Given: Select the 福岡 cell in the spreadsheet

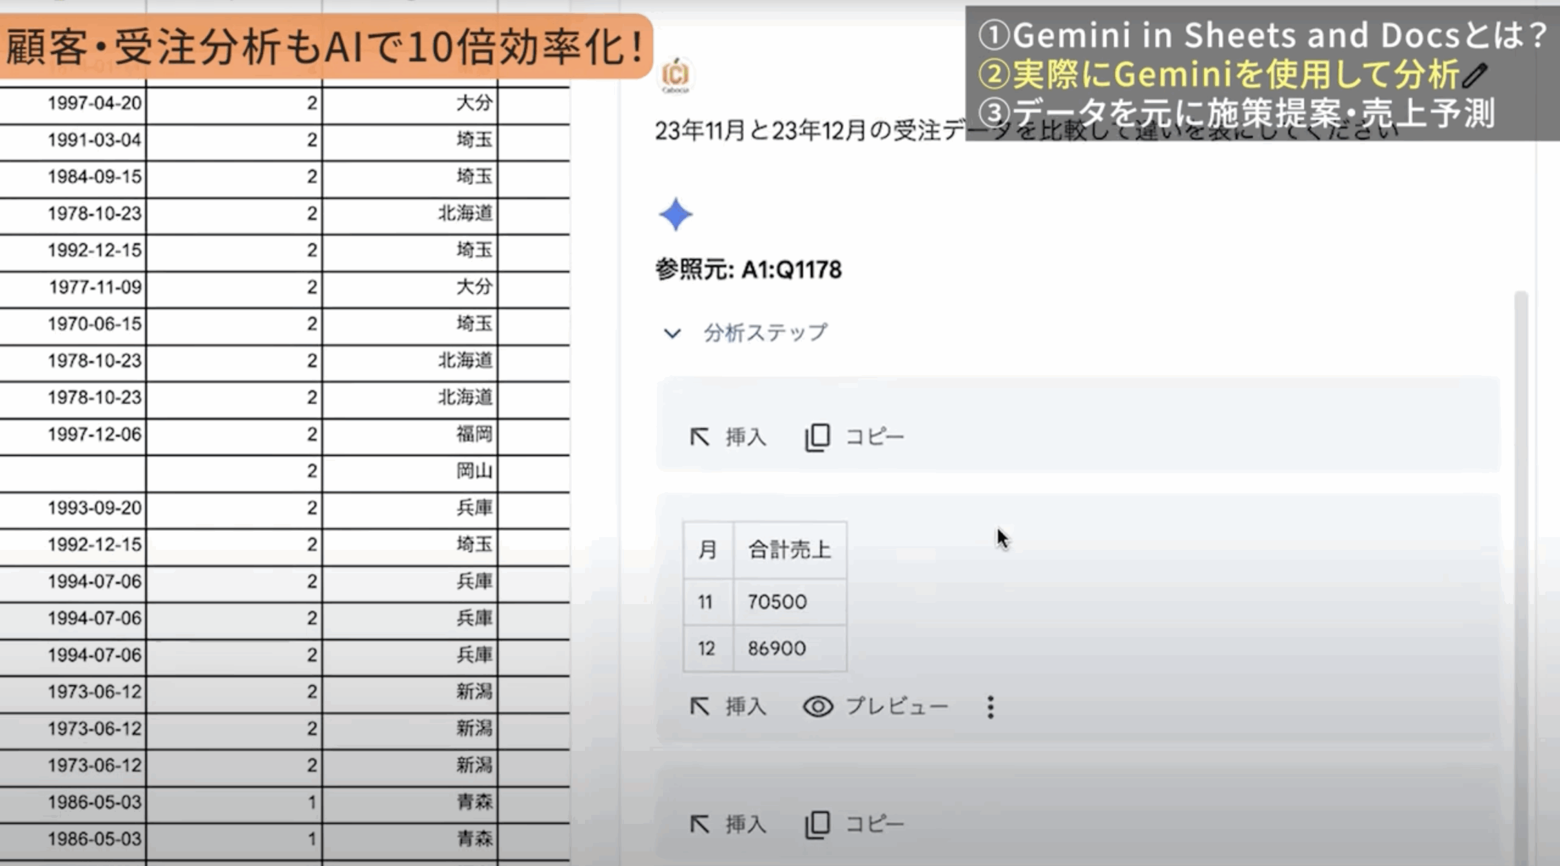Looking at the screenshot, I should pos(473,434).
